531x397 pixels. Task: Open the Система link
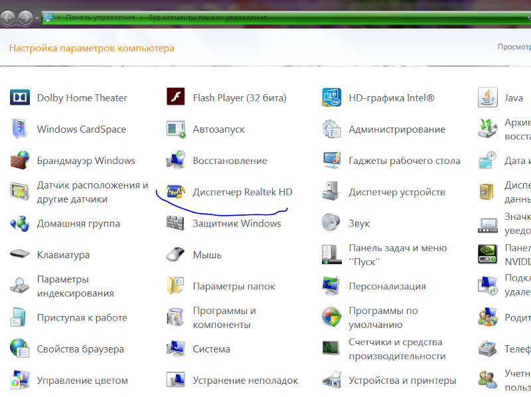click(x=211, y=349)
